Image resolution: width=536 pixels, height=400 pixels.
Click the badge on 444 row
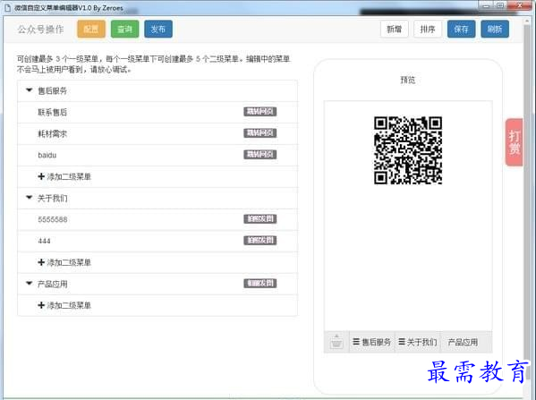pyautogui.click(x=260, y=241)
